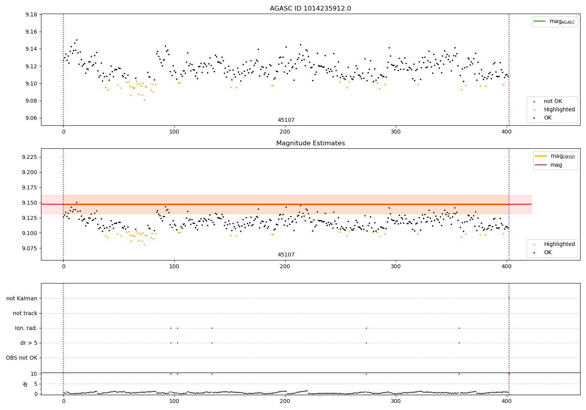The width and height of the screenshot is (586, 410).
Task: Click the 9.14 tick label
Action: coord(31,49)
